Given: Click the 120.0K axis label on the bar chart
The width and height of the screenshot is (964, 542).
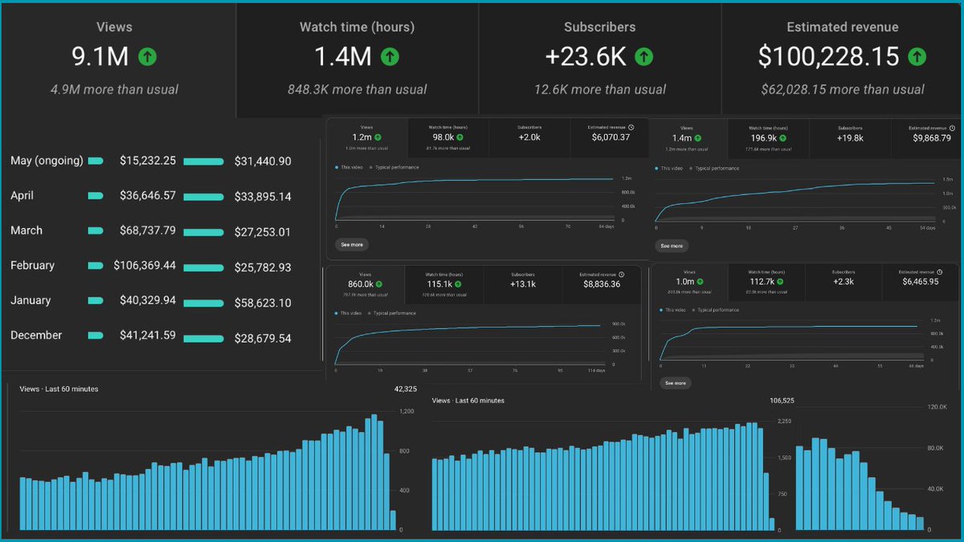Looking at the screenshot, I should pyautogui.click(x=938, y=407).
